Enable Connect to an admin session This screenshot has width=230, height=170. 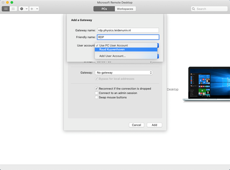click(x=97, y=93)
